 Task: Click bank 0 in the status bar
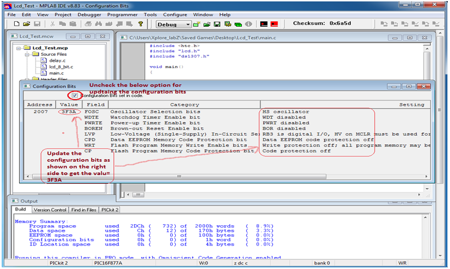coord(322,262)
